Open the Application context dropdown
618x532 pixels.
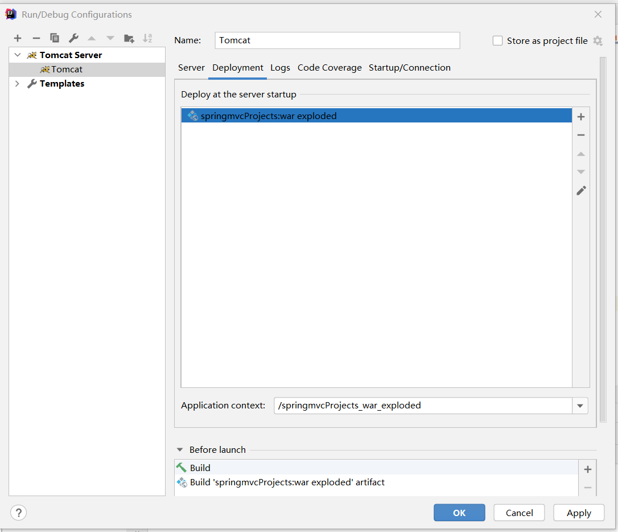580,406
